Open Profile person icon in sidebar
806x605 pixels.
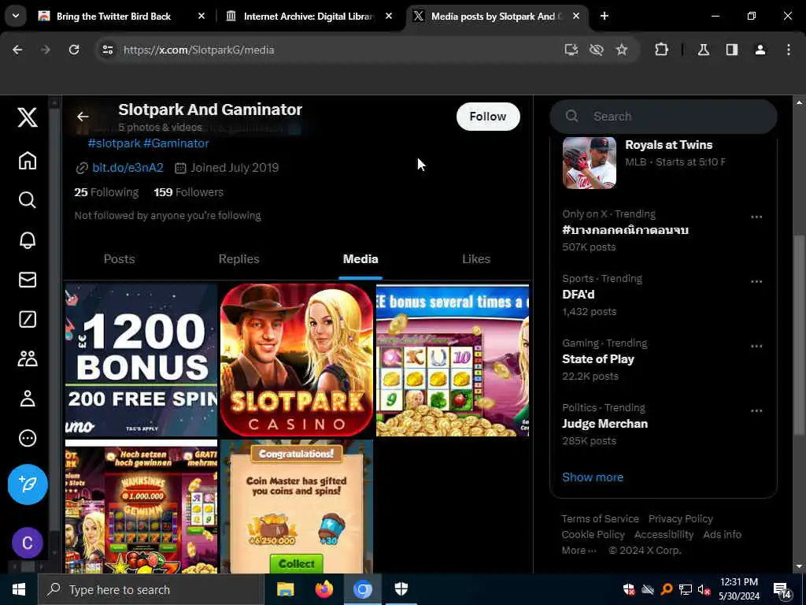(x=28, y=398)
